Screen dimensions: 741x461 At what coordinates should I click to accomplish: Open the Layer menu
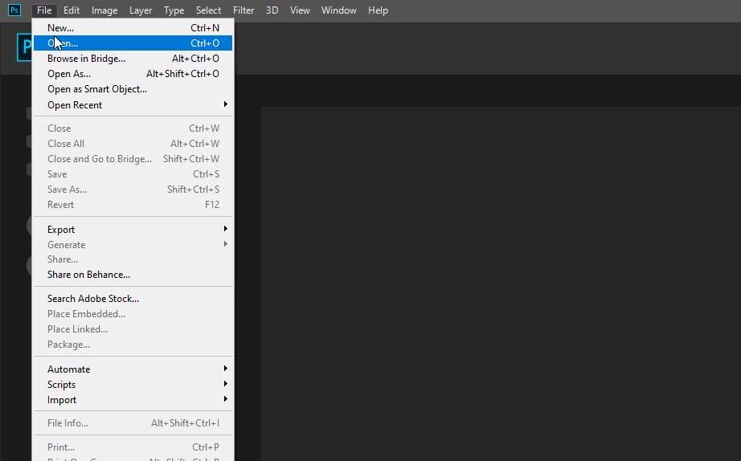(x=141, y=10)
